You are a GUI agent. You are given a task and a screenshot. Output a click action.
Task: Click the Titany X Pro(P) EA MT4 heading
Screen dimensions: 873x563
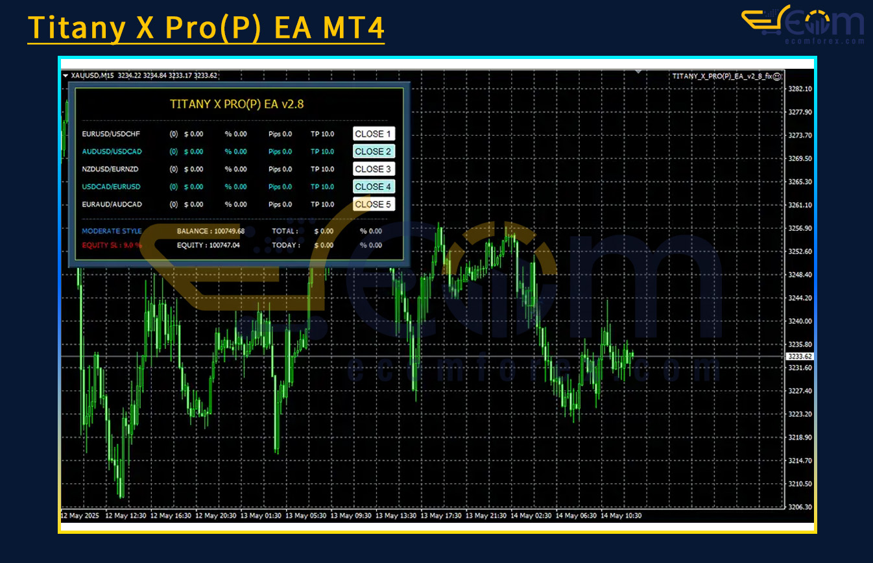click(x=206, y=29)
